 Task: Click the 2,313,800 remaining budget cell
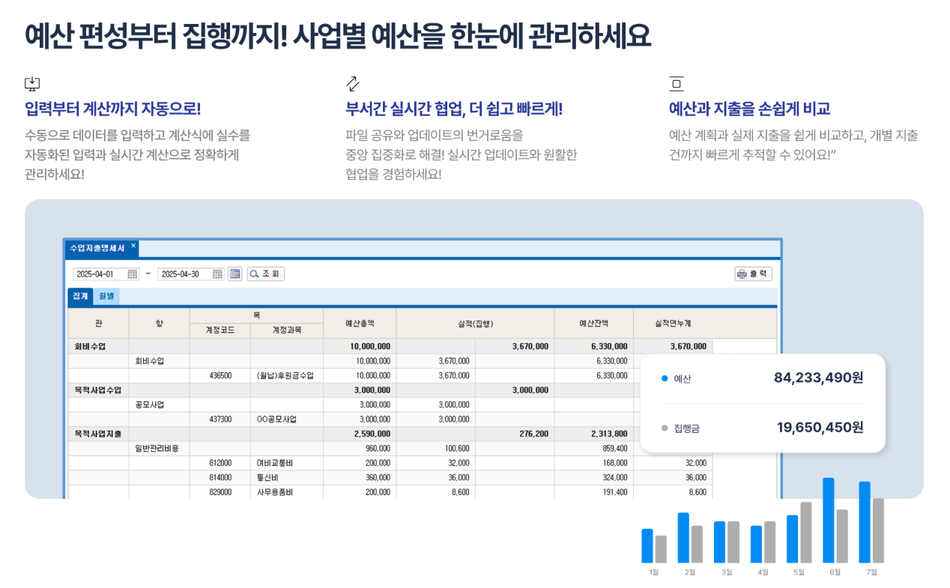(593, 434)
